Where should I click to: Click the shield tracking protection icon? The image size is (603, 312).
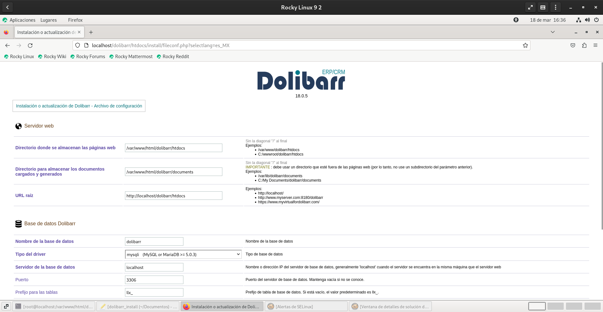[x=78, y=46]
